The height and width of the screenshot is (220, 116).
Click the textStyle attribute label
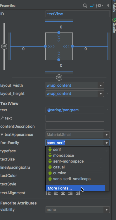8,184
